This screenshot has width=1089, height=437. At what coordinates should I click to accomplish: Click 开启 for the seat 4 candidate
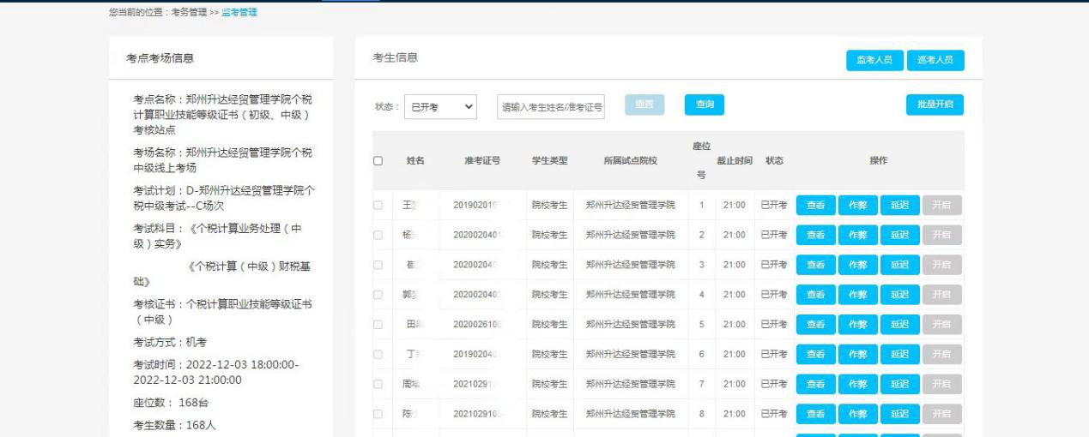pos(941,295)
